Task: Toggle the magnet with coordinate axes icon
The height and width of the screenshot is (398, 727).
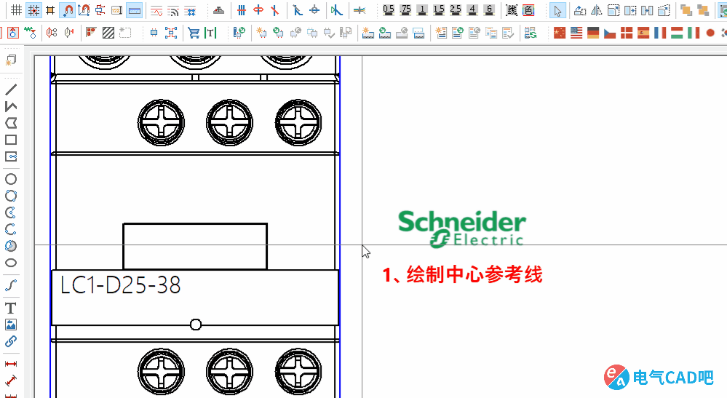Action: coord(84,10)
